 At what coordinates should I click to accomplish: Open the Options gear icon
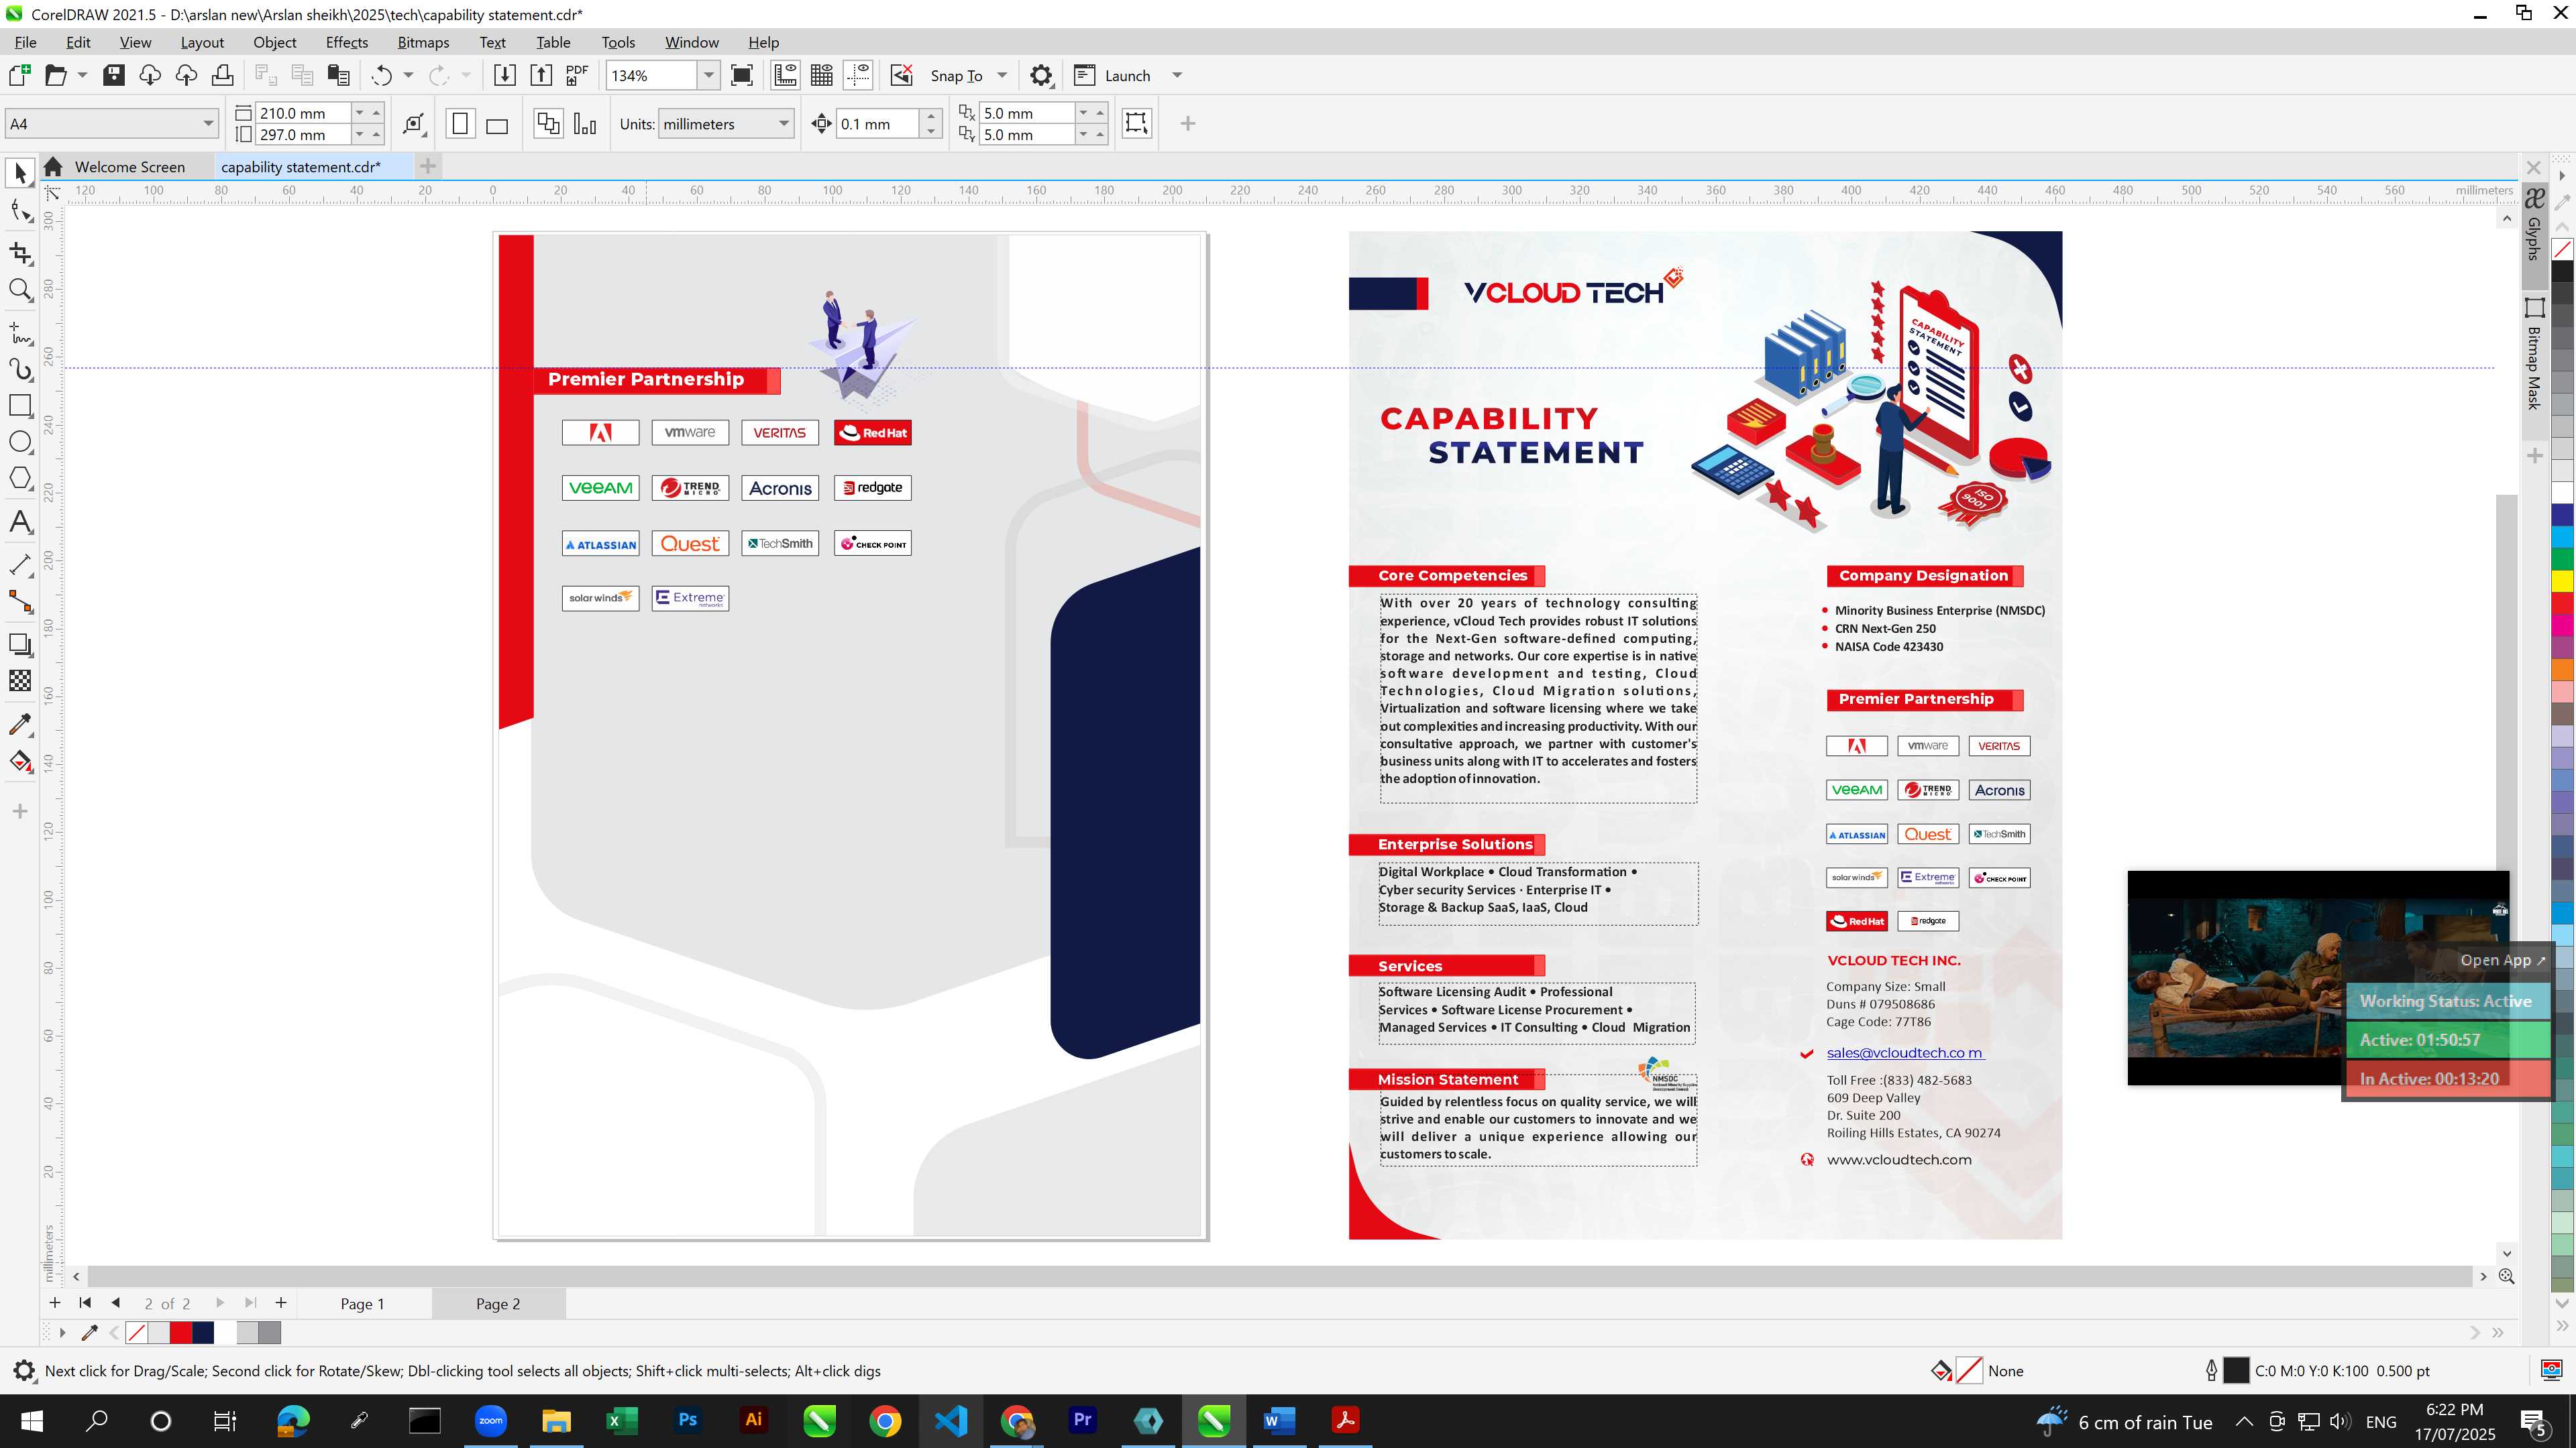pos(1041,75)
